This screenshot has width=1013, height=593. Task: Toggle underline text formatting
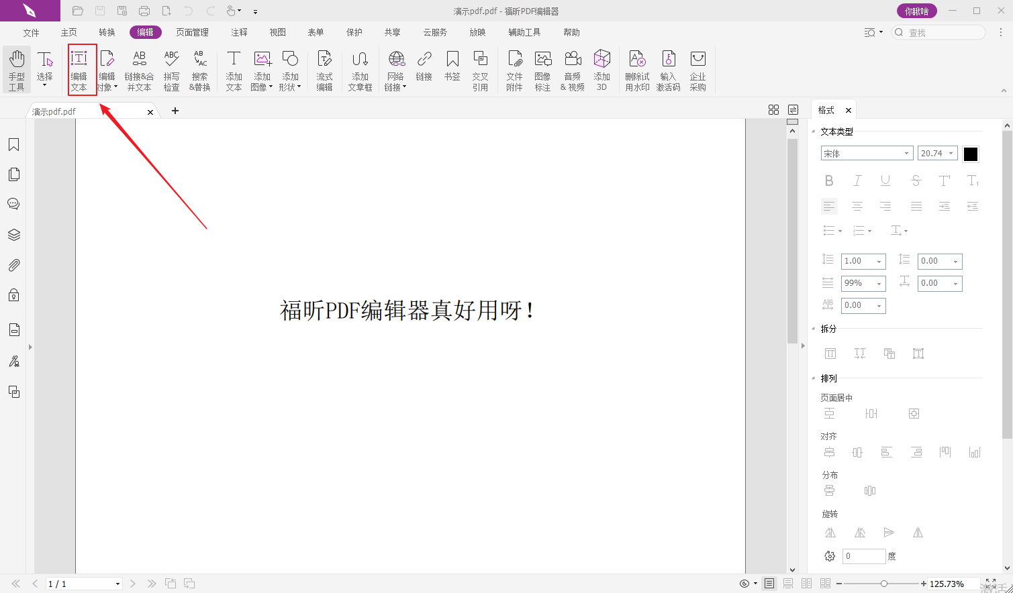[885, 180]
